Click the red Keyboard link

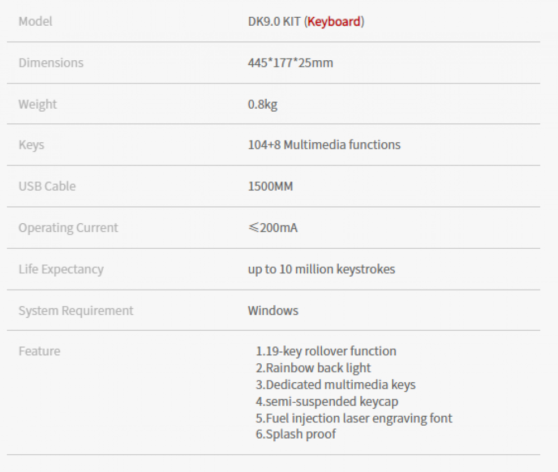click(334, 22)
